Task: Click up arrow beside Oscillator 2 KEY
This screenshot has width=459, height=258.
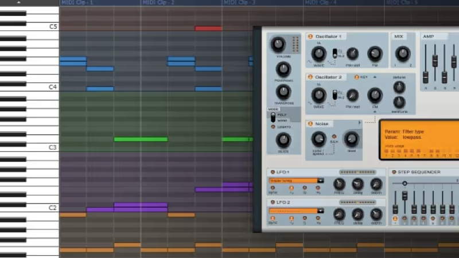Action: [x=375, y=77]
